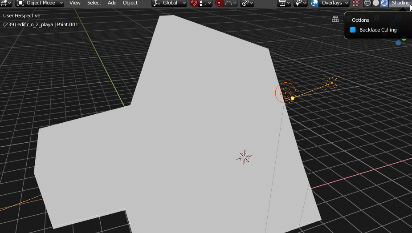412x233 pixels.
Task: Click the green axis gizmo dot
Action: click(404, 38)
